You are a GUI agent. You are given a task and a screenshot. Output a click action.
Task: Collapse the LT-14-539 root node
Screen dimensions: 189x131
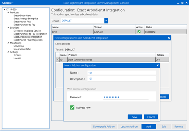(4, 10)
